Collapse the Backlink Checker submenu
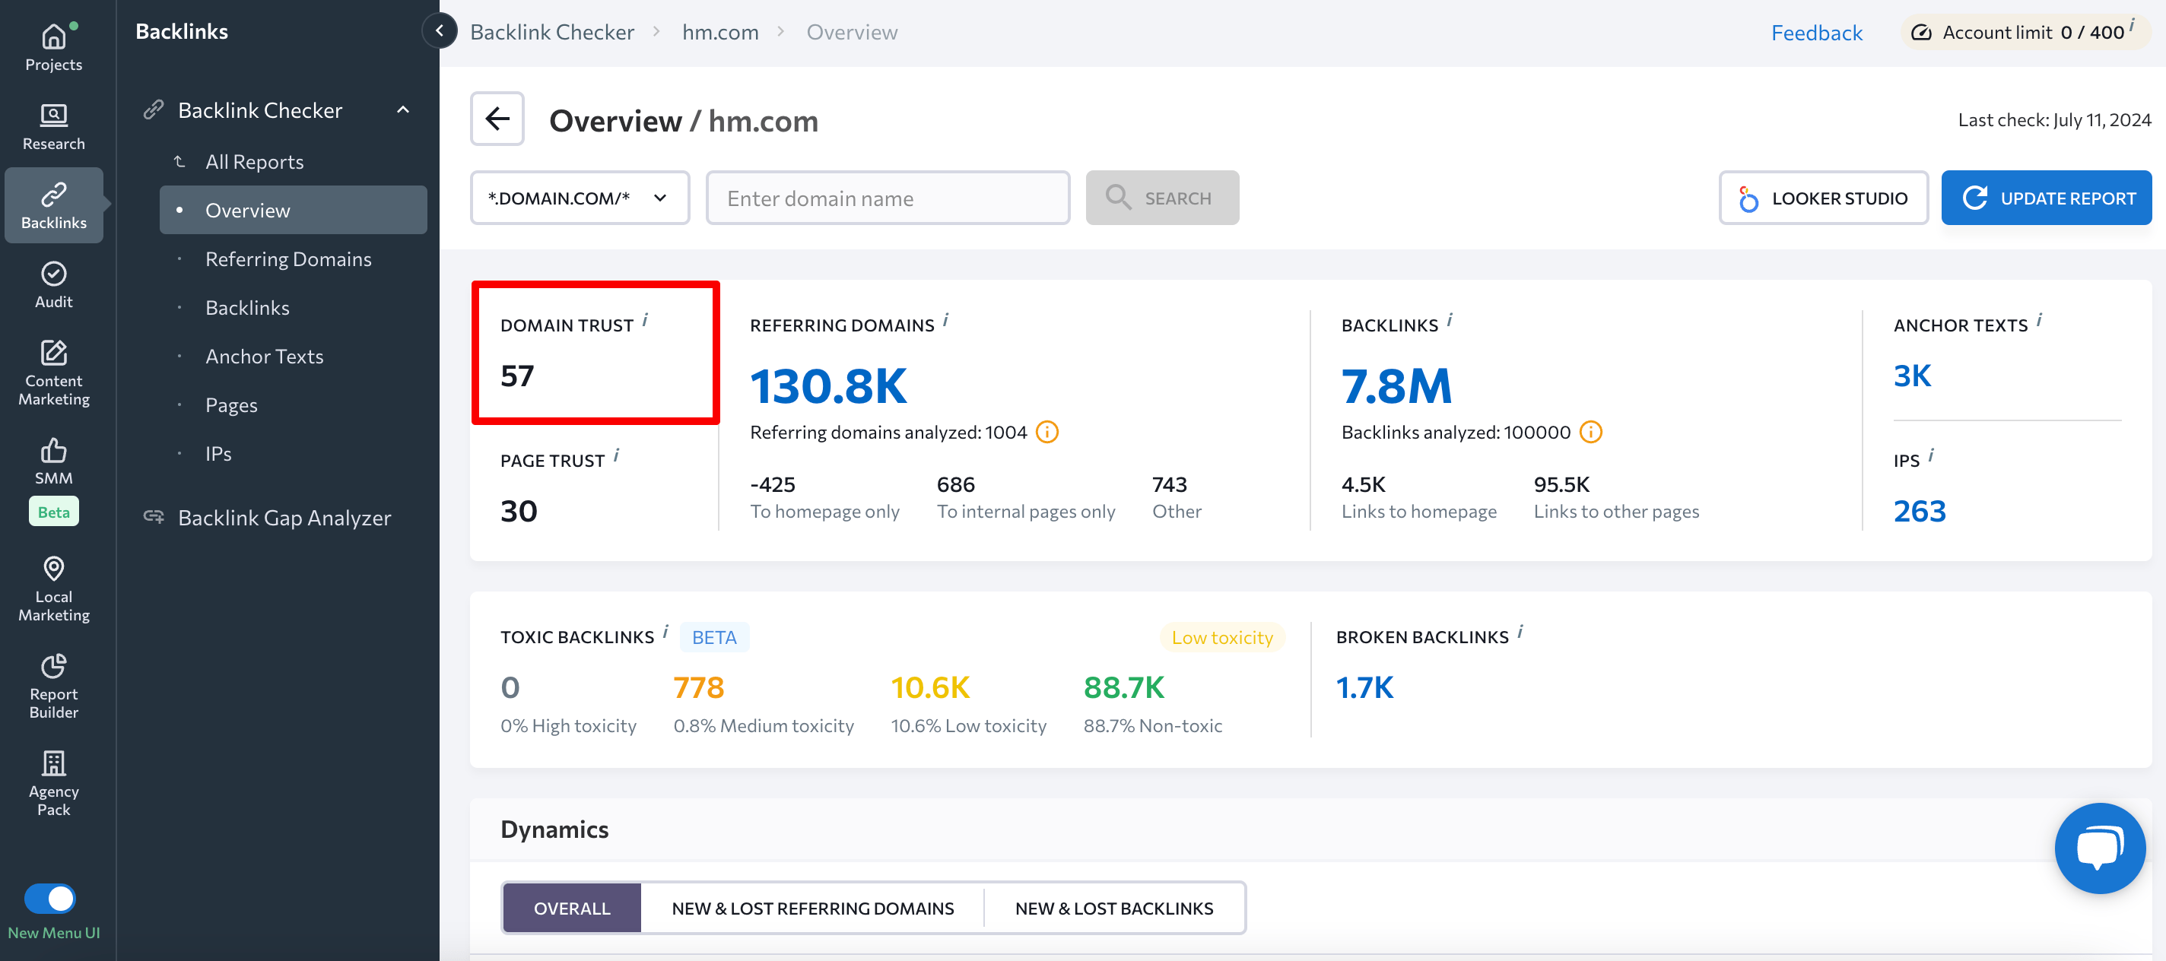This screenshot has width=2166, height=961. 406,109
